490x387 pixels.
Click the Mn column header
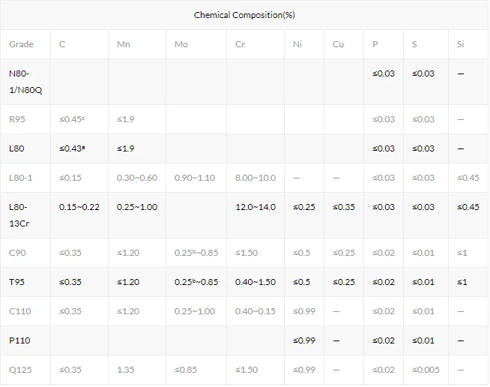point(123,44)
